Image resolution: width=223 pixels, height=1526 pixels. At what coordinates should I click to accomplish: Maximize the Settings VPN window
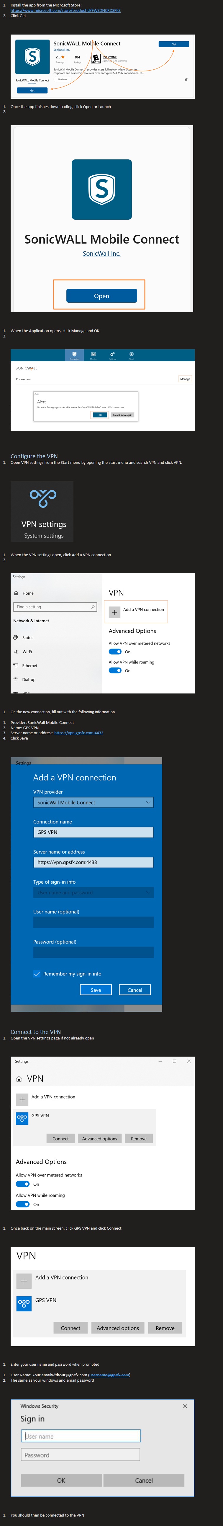175,1062
